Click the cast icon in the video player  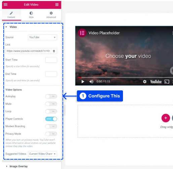coord(167,82)
